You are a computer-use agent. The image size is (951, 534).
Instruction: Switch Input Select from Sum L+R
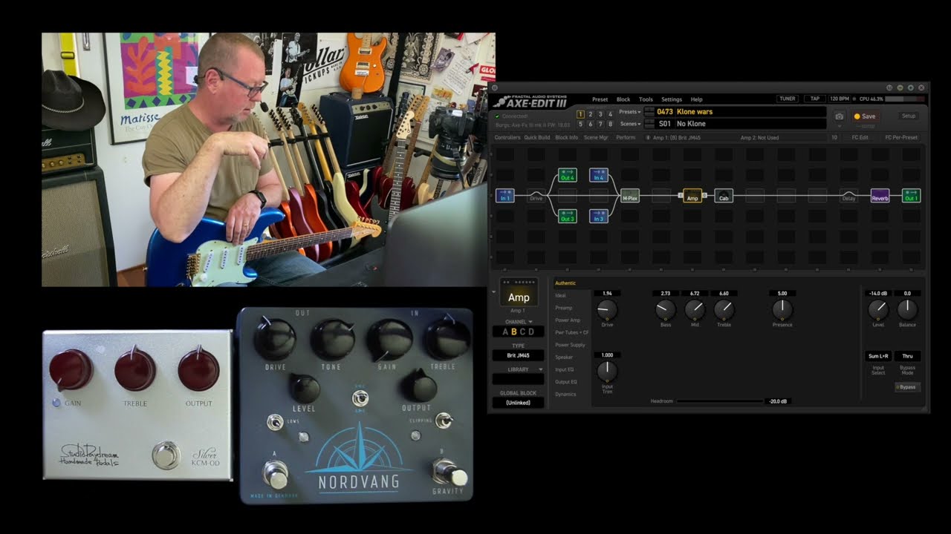coord(877,356)
